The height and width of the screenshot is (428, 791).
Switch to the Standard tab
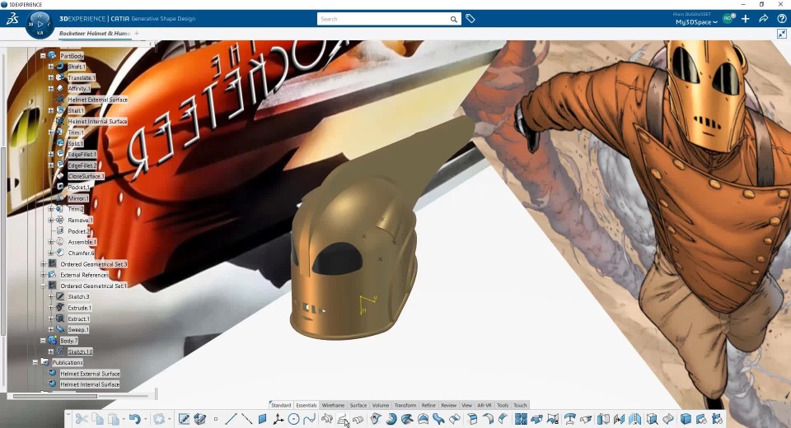[281, 405]
